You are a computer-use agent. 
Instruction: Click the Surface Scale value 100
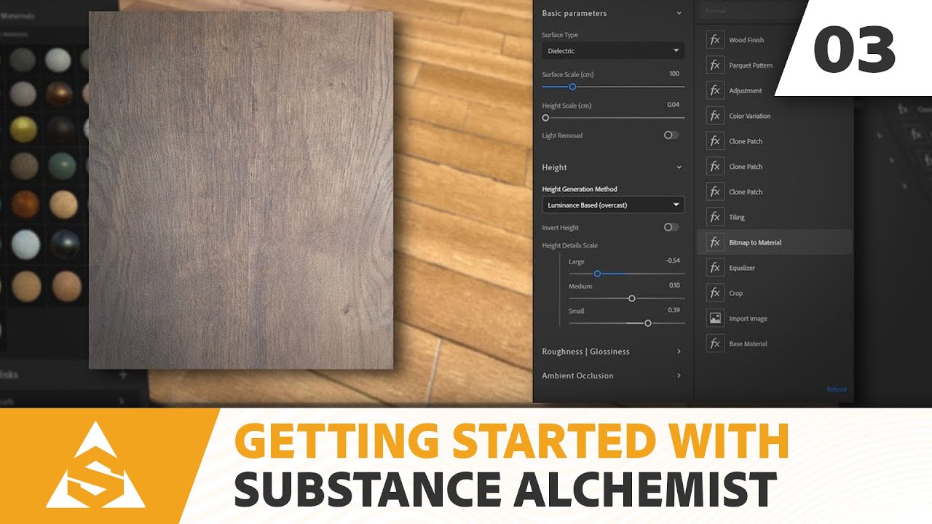click(674, 74)
